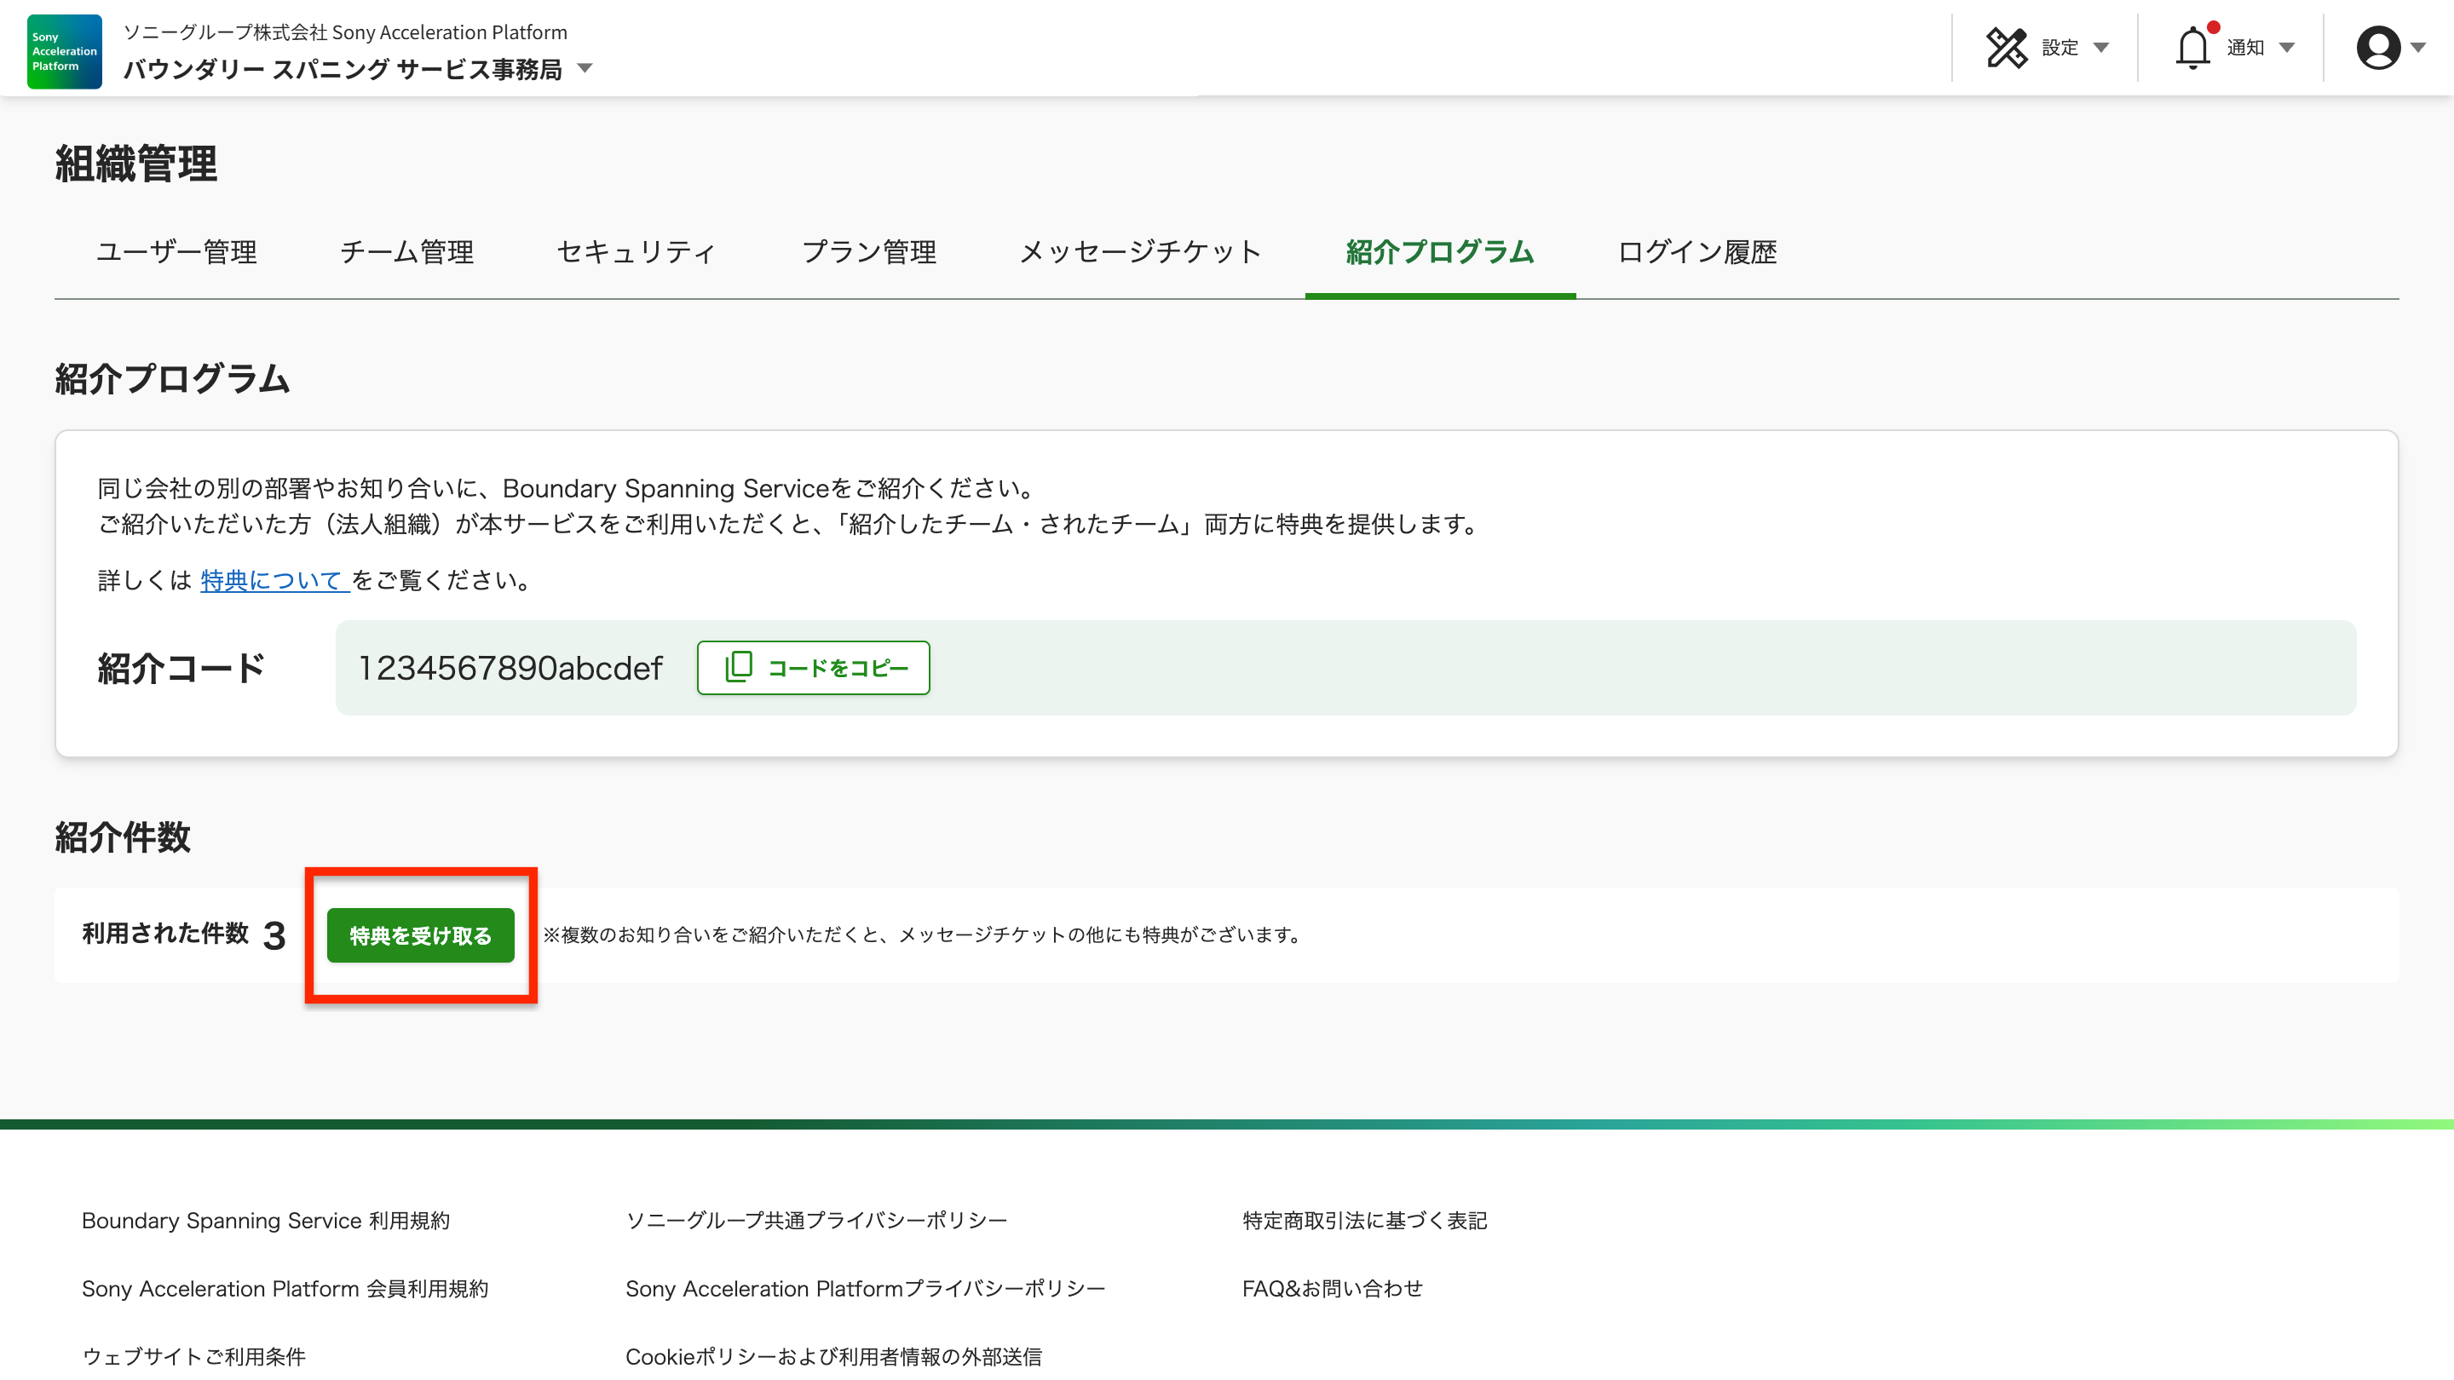Open the セキュリティ tab

(x=637, y=251)
